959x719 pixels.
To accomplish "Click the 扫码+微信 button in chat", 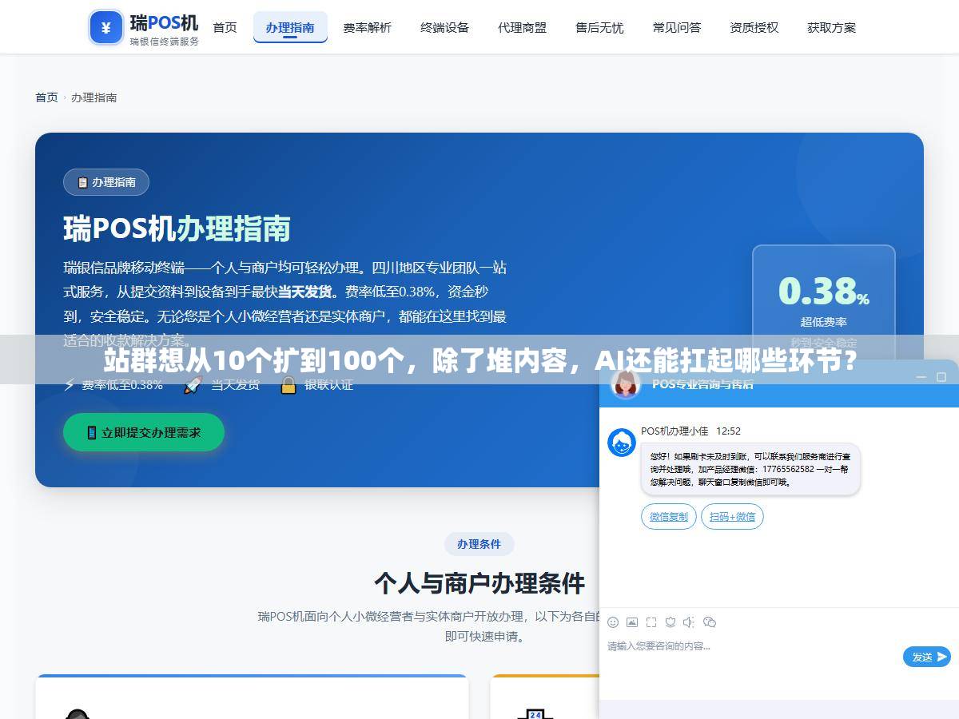I will pyautogui.click(x=733, y=517).
